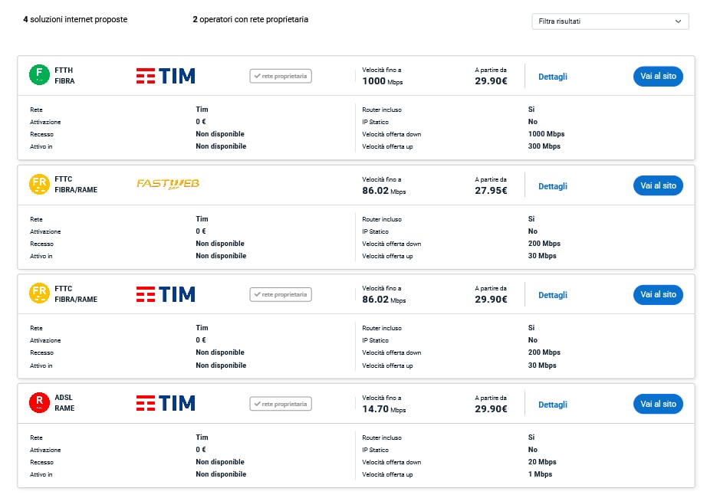
Task: Click the green FTTH fibra icon
Action: coord(39,75)
